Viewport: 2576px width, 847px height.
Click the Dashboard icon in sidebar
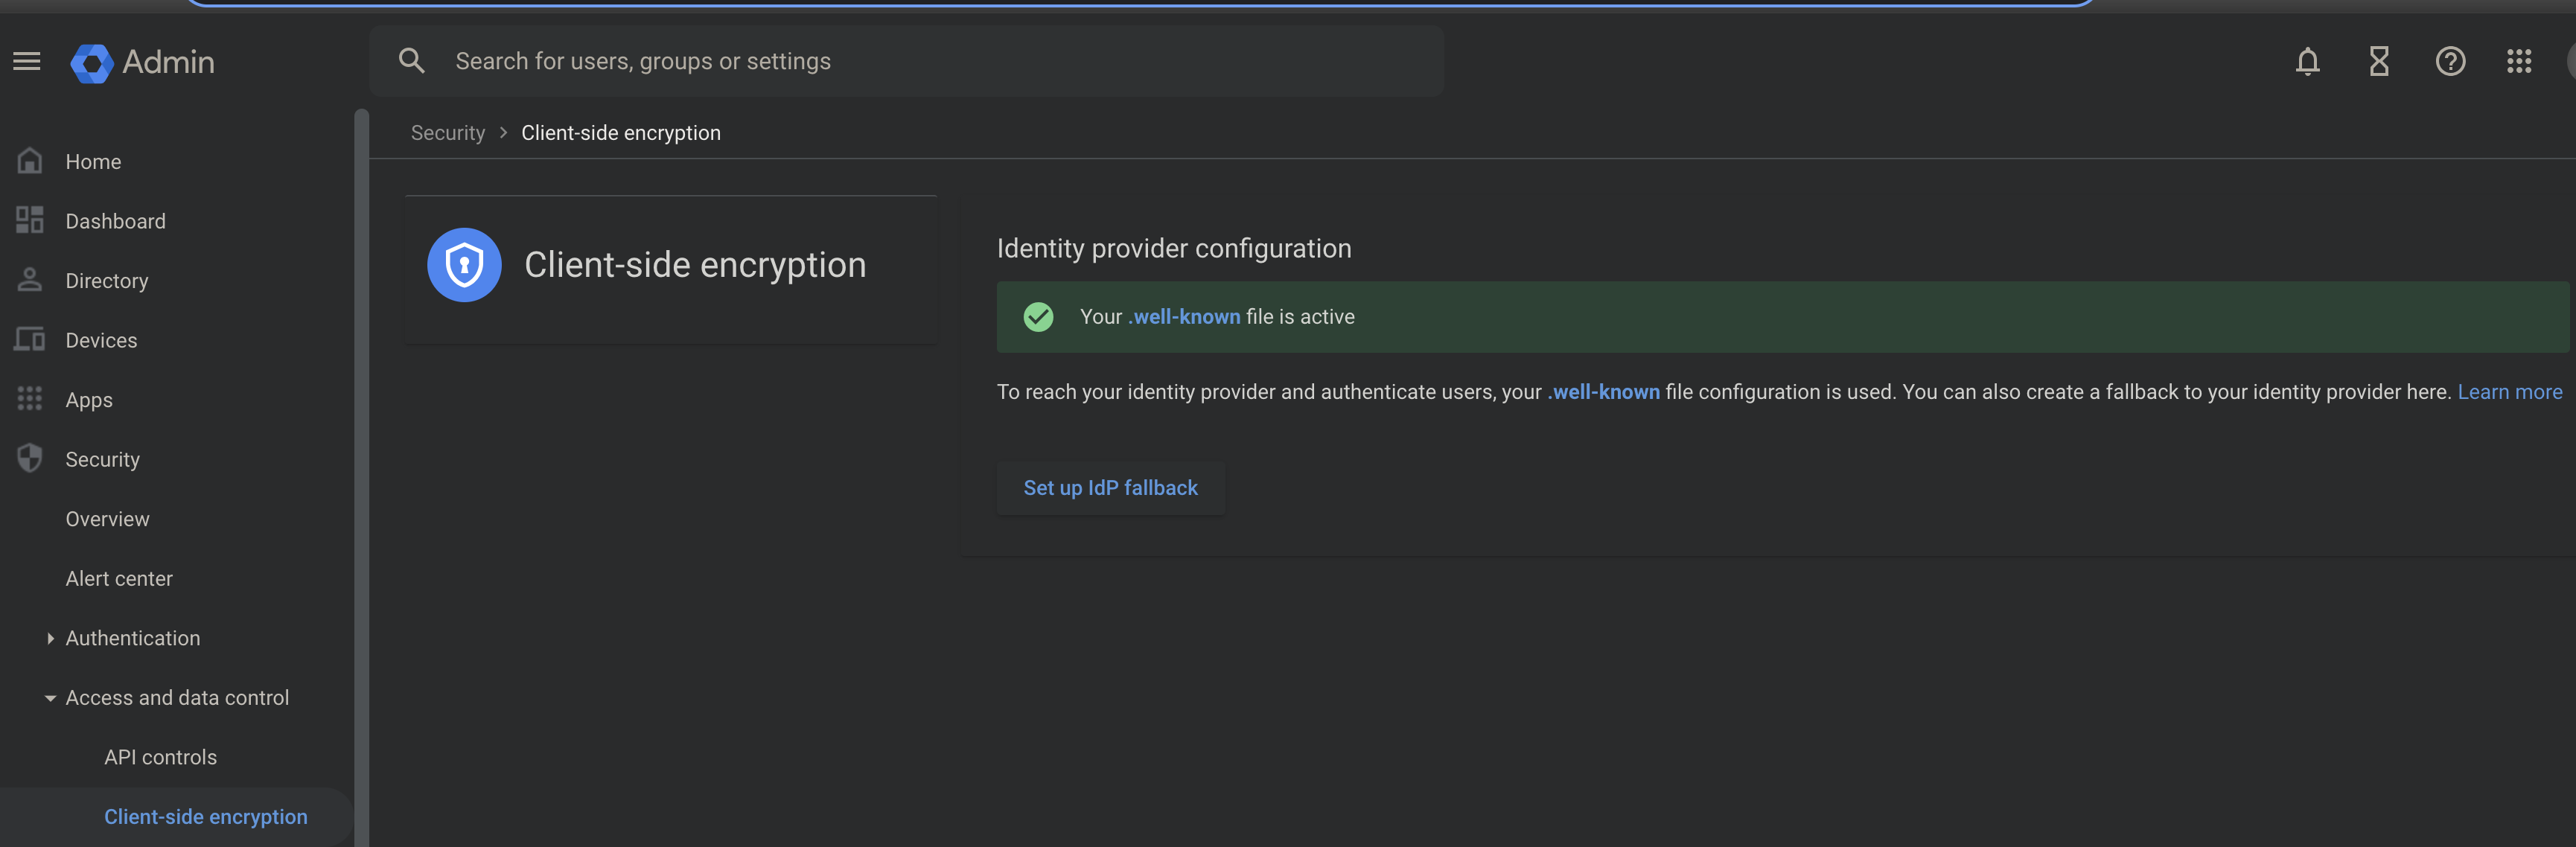click(x=30, y=220)
